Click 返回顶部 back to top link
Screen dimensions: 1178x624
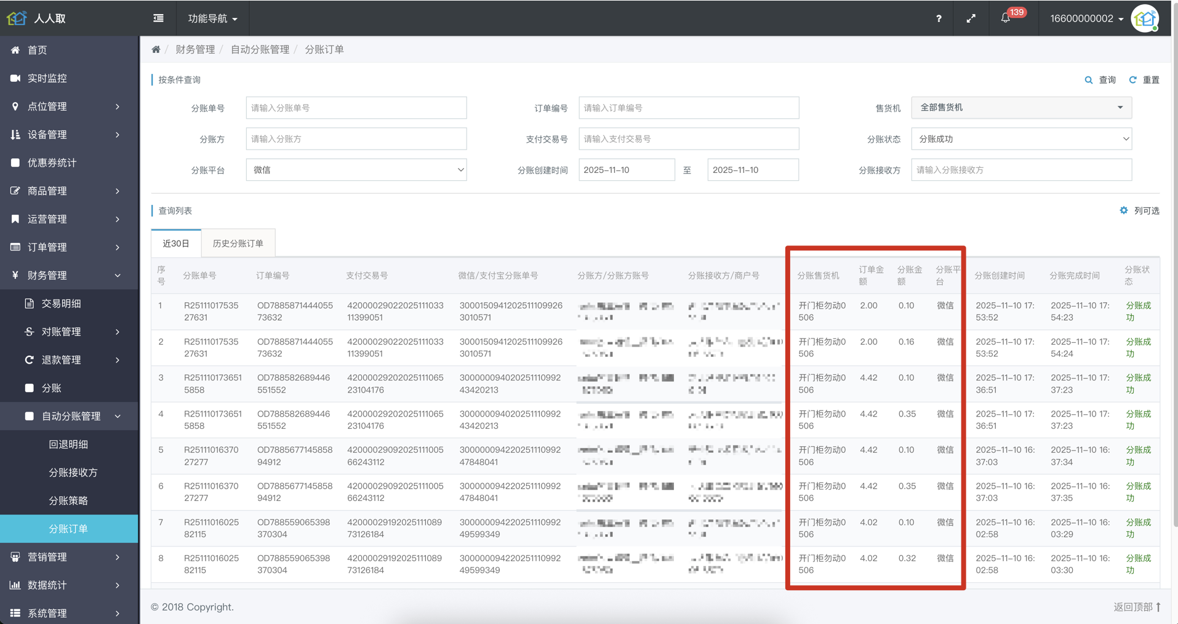click(1136, 607)
